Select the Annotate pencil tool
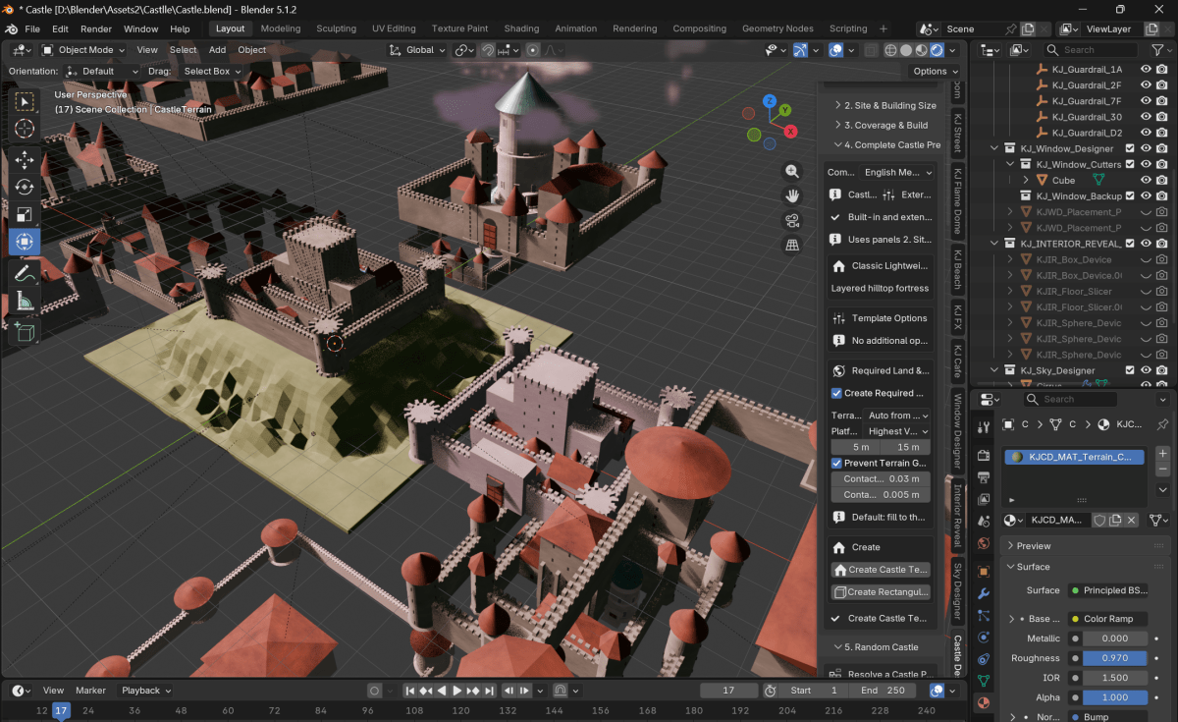This screenshot has width=1178, height=722. click(25, 274)
